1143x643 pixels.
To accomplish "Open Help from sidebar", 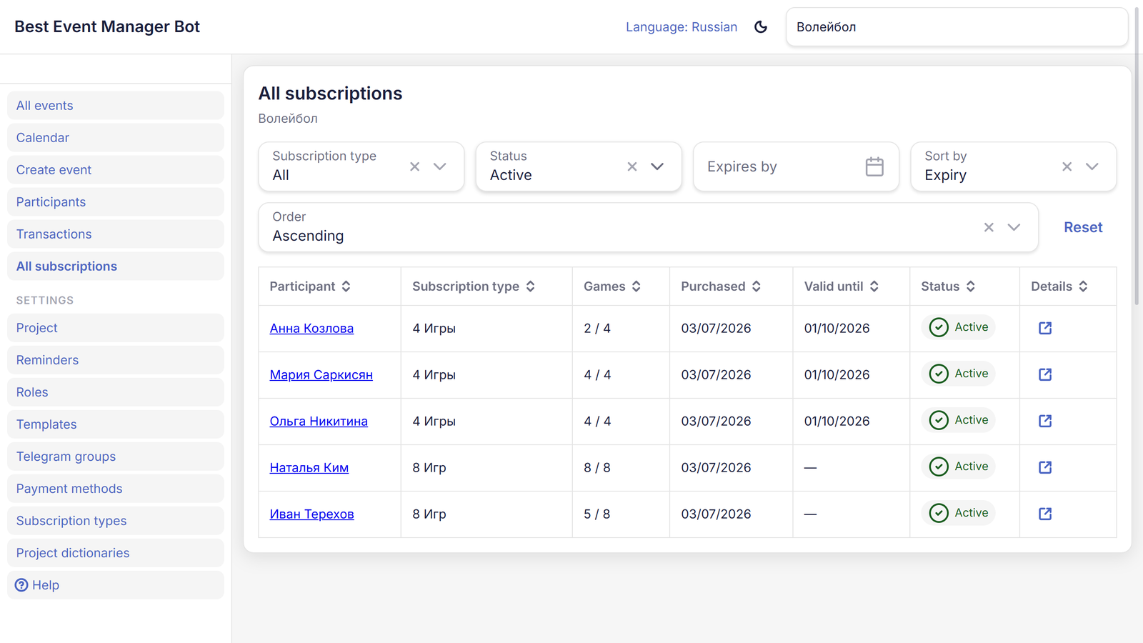I will coord(116,585).
